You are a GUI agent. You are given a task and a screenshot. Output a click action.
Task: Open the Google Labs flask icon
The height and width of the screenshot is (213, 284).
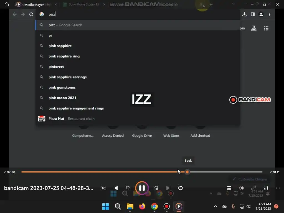(x=254, y=28)
